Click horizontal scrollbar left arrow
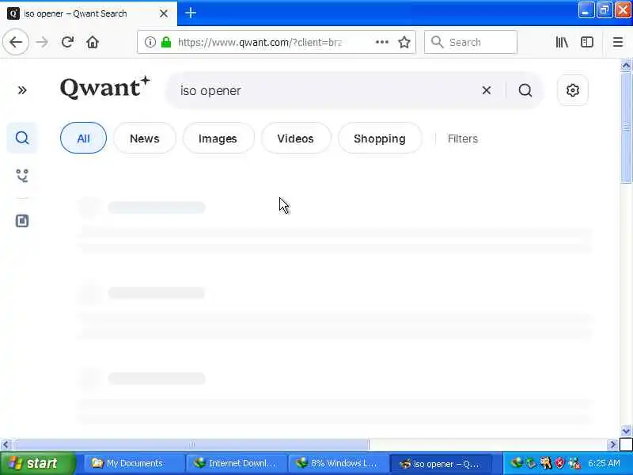633x475 pixels. [6, 444]
